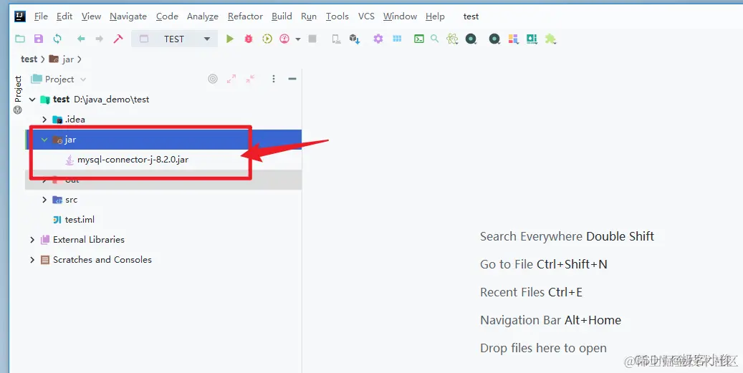Click the profiler gauge icon
This screenshot has width=743, height=373.
[x=284, y=39]
